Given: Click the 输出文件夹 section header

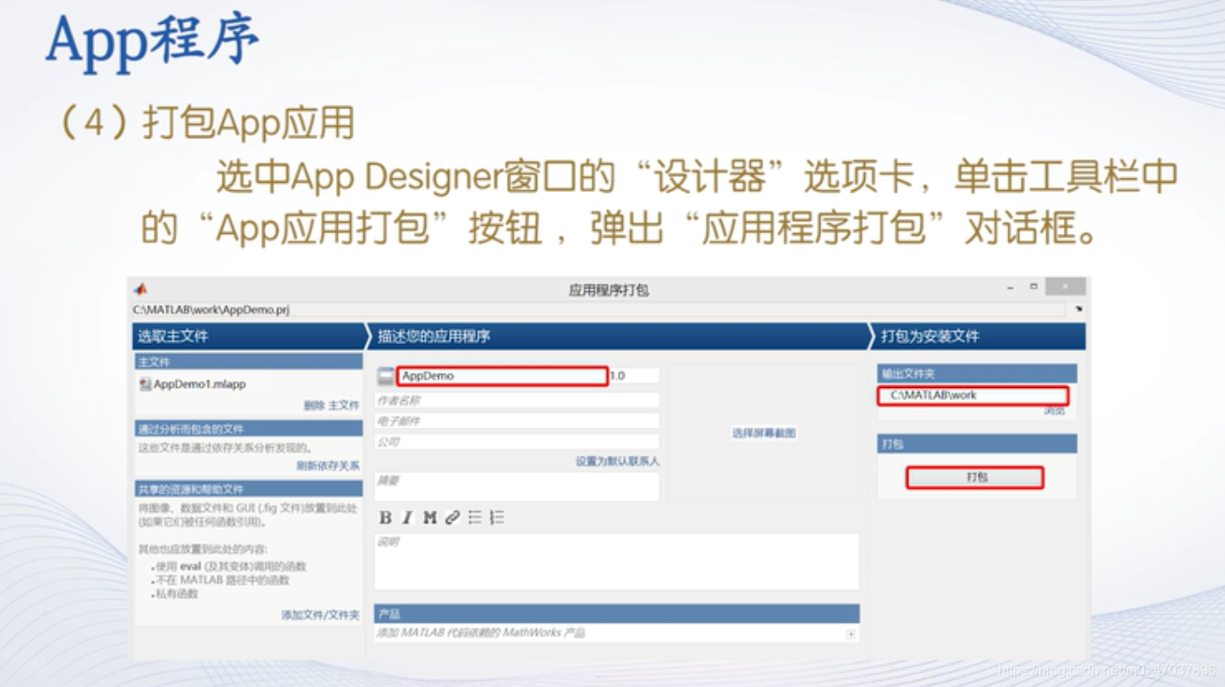Looking at the screenshot, I should (977, 373).
